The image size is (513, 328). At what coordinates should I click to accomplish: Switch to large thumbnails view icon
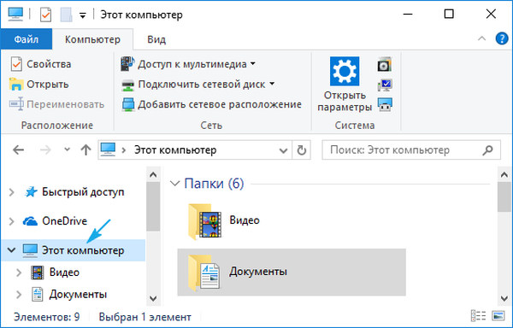[498, 316]
